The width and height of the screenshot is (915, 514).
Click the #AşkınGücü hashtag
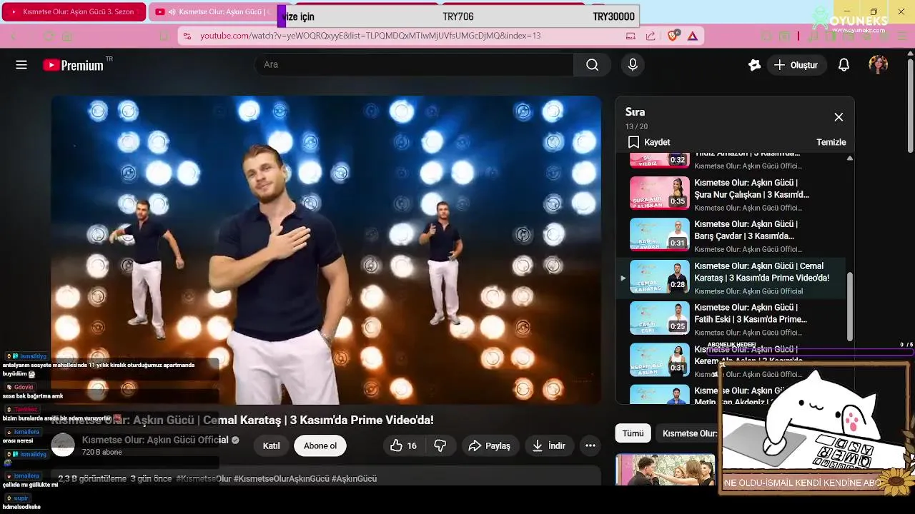point(354,478)
